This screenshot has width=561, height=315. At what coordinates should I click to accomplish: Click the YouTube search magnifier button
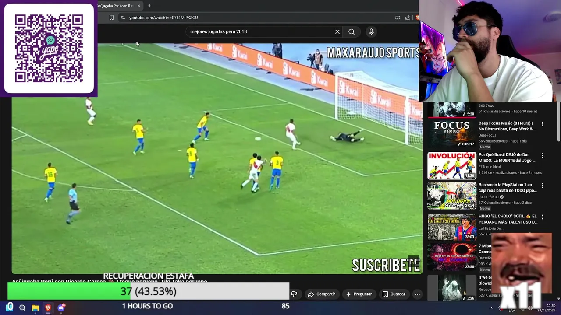[x=352, y=31]
